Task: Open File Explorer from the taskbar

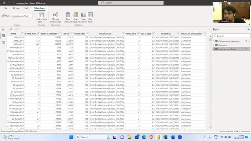Action: 129,137
